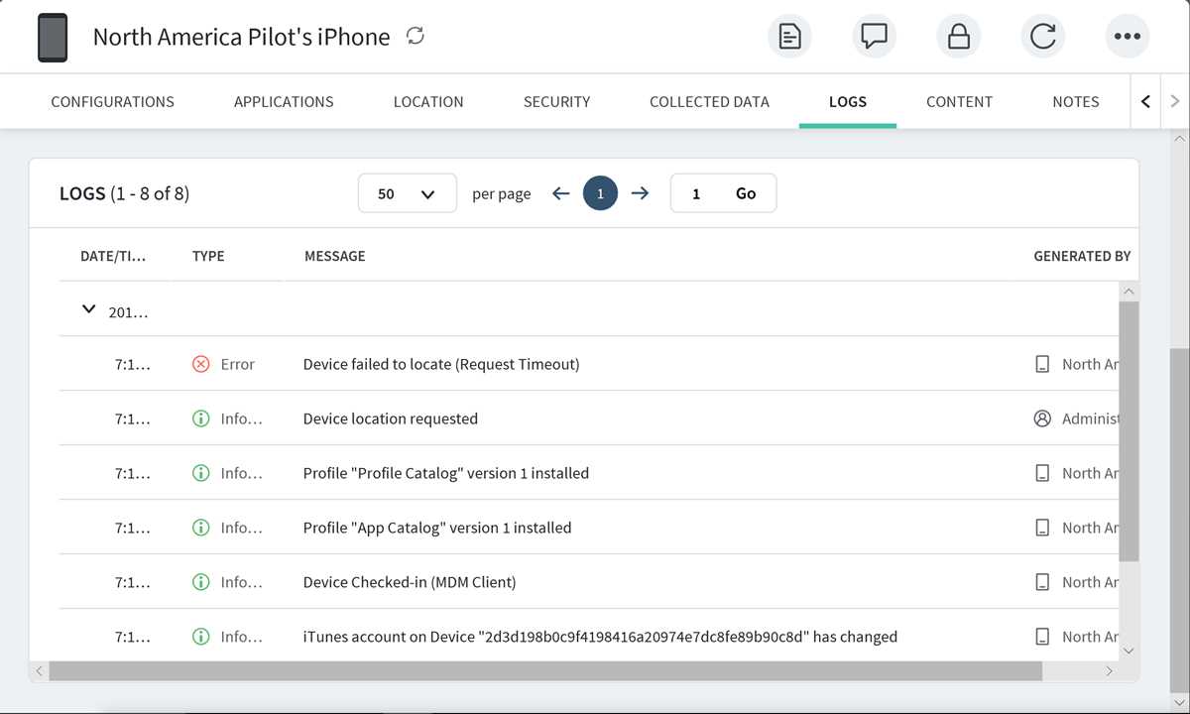Click the red Error status icon
1190x714 pixels.
[x=200, y=364]
